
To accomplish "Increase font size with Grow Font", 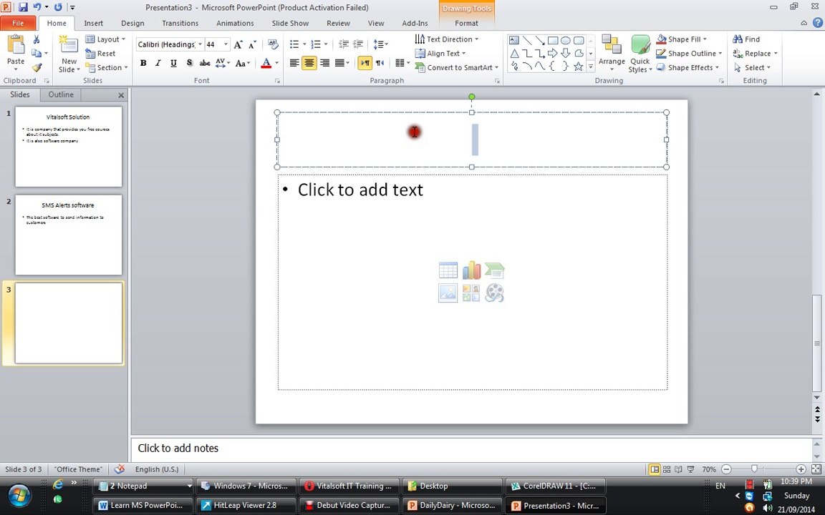I will (x=238, y=44).
